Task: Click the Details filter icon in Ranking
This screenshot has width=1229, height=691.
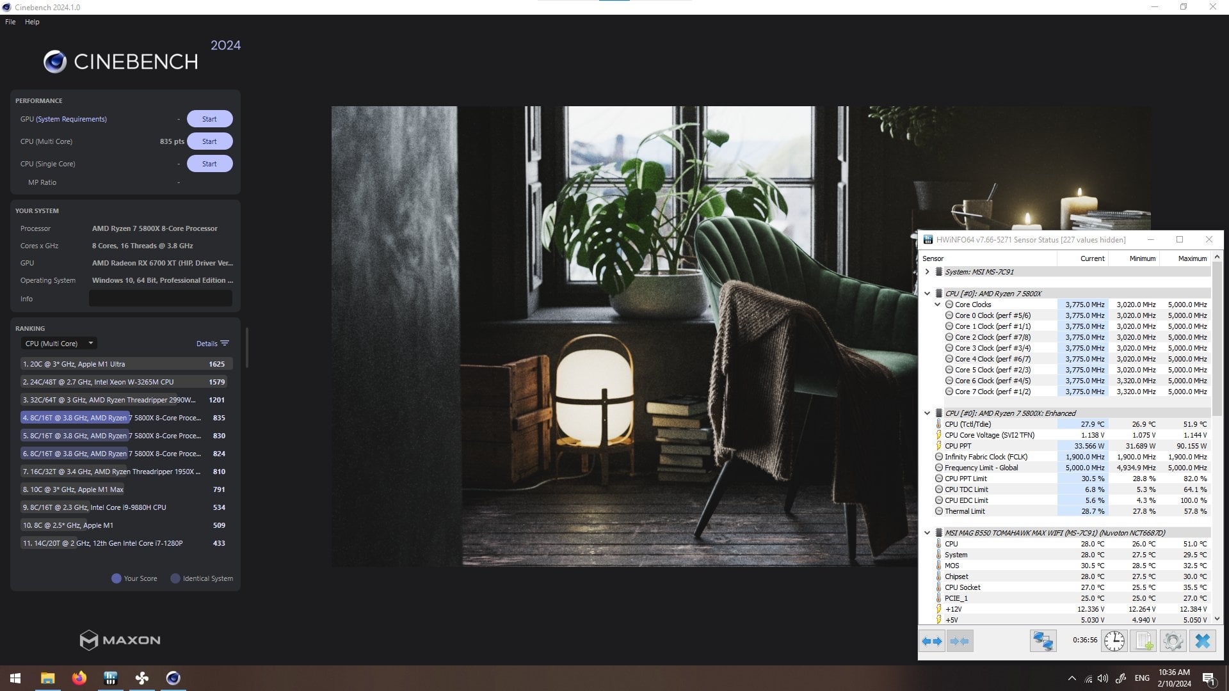Action: click(225, 344)
